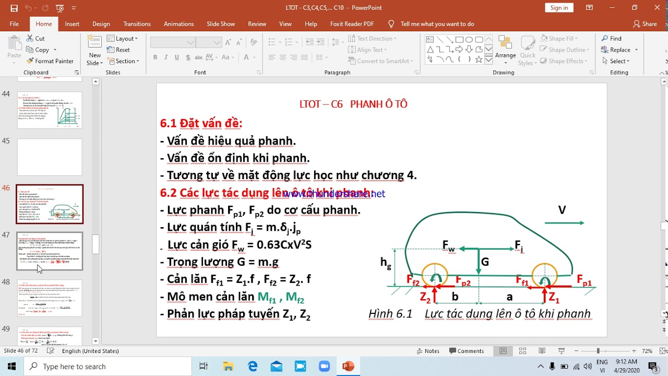
Task: Pick the rectangle shape from the shapes gallery
Action: pyautogui.click(x=459, y=40)
